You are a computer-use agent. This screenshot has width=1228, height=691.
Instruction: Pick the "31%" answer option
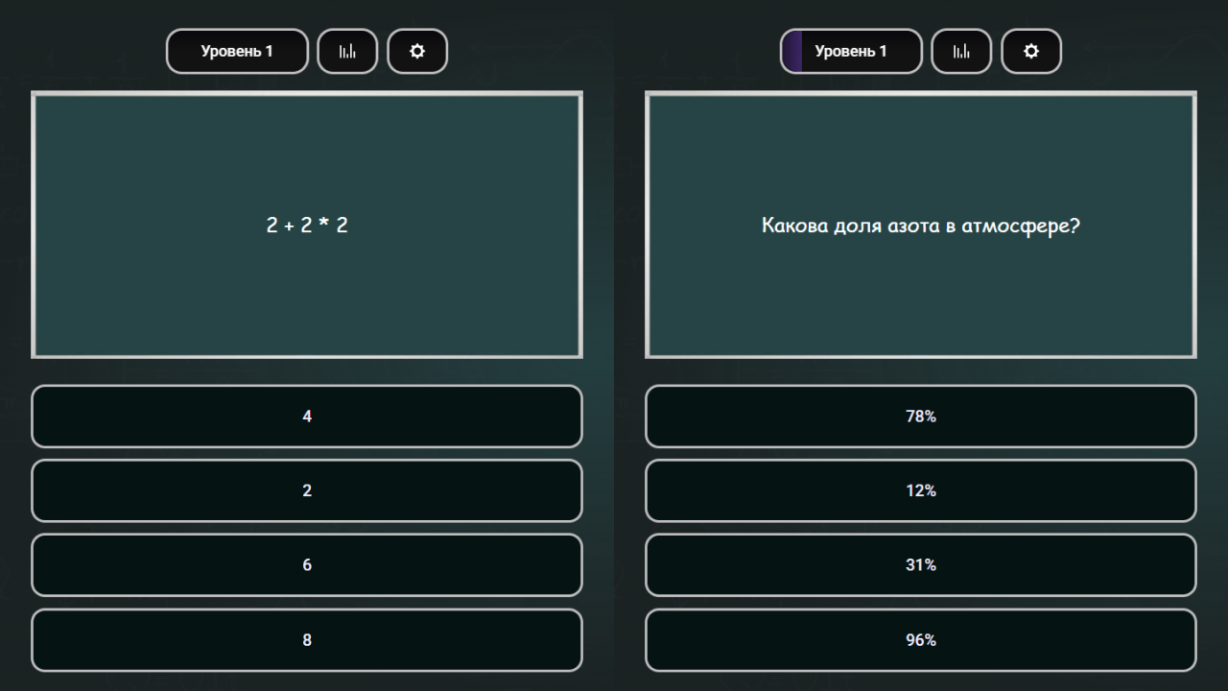921,565
